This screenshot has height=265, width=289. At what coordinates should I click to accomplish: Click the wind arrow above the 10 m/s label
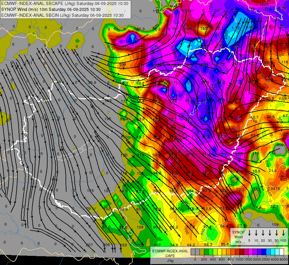pyautogui.click(x=256, y=233)
